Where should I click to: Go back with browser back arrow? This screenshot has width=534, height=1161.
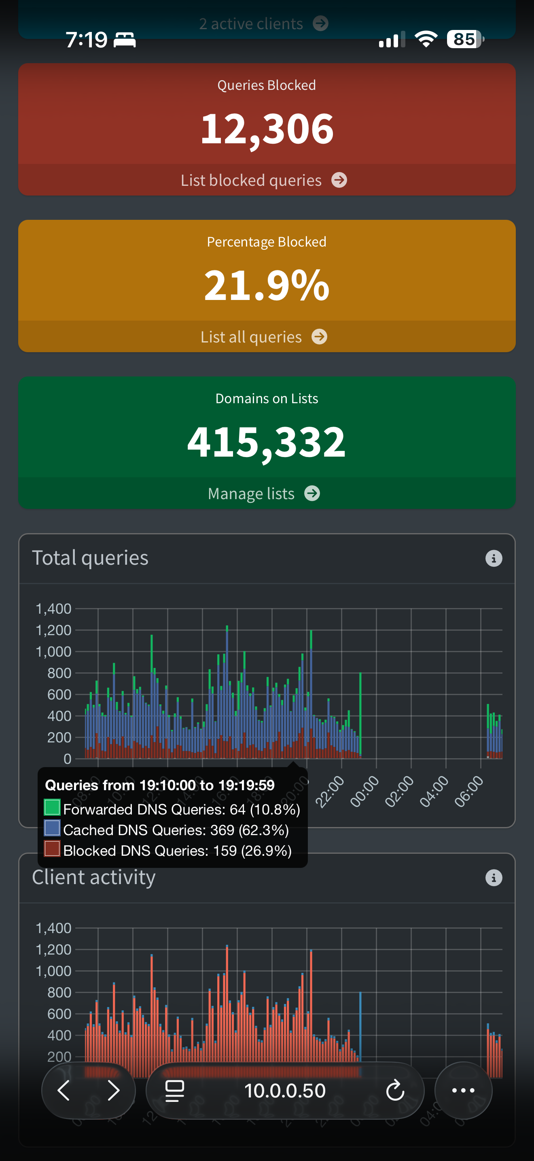64,1090
